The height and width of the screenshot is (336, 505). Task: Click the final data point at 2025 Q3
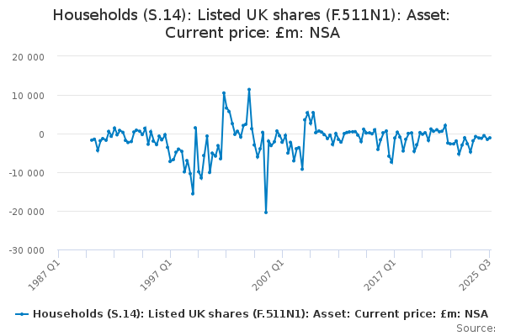point(490,137)
